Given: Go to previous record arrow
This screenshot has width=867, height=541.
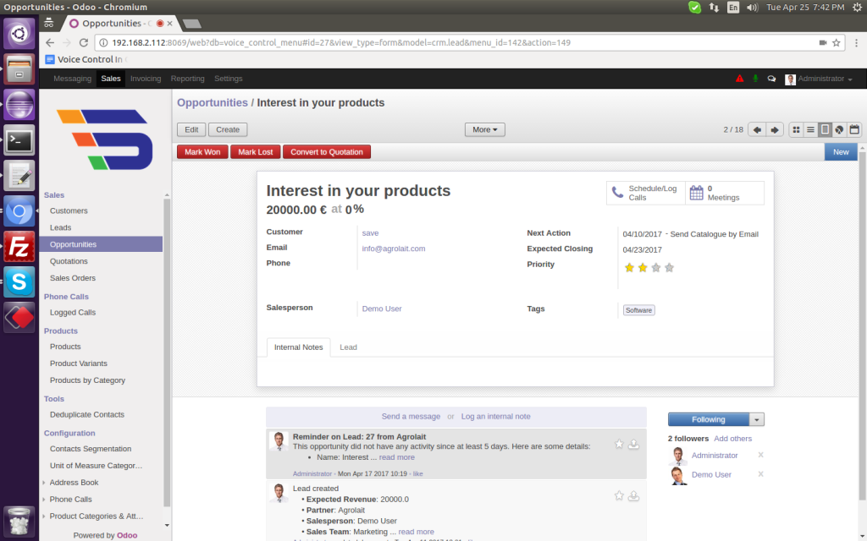Looking at the screenshot, I should (x=756, y=129).
